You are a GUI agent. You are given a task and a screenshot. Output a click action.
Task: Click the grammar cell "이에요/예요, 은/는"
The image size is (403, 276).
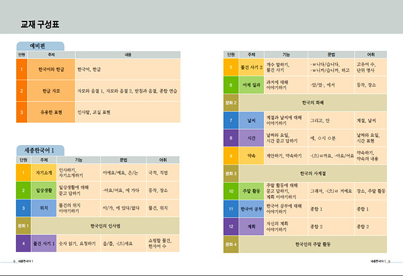tap(124, 173)
